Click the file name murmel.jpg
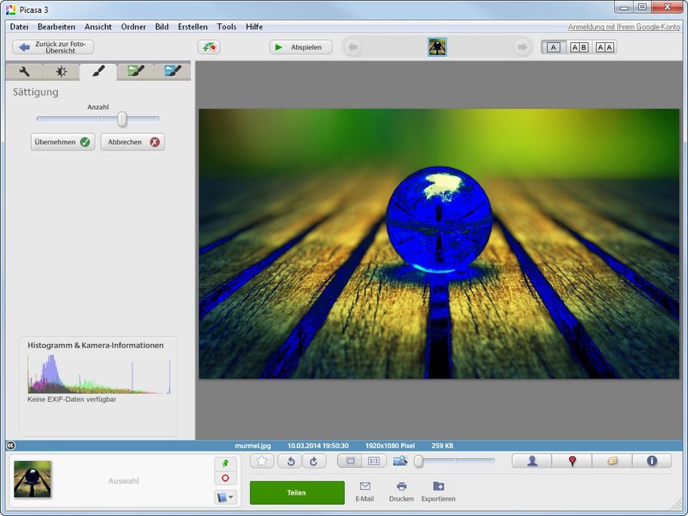688x516 pixels. pyautogui.click(x=253, y=446)
